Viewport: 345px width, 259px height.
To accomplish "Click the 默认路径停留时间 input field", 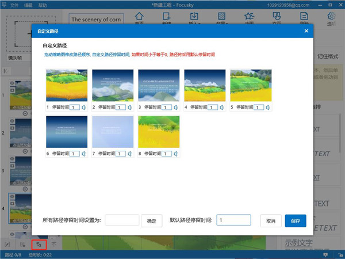I will tap(233, 220).
